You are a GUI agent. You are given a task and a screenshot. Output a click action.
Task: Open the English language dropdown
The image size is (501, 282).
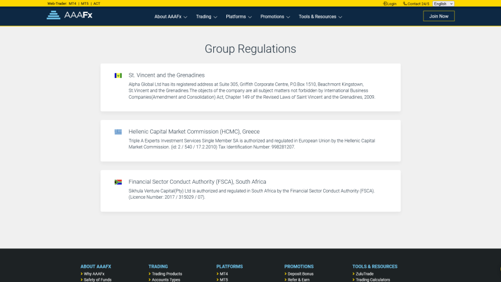click(443, 4)
